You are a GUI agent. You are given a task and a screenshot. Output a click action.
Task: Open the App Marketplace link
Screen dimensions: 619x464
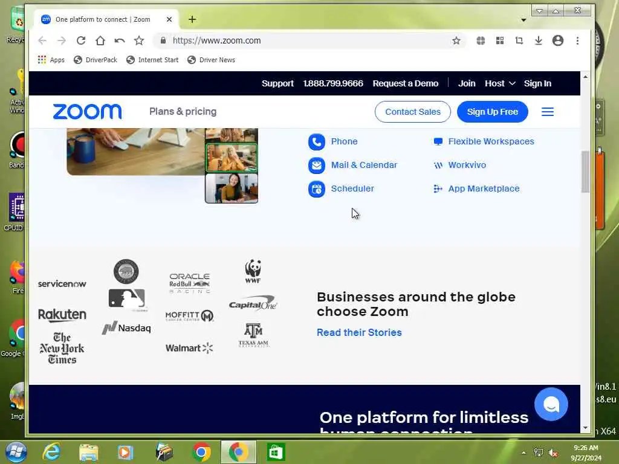[x=484, y=188]
